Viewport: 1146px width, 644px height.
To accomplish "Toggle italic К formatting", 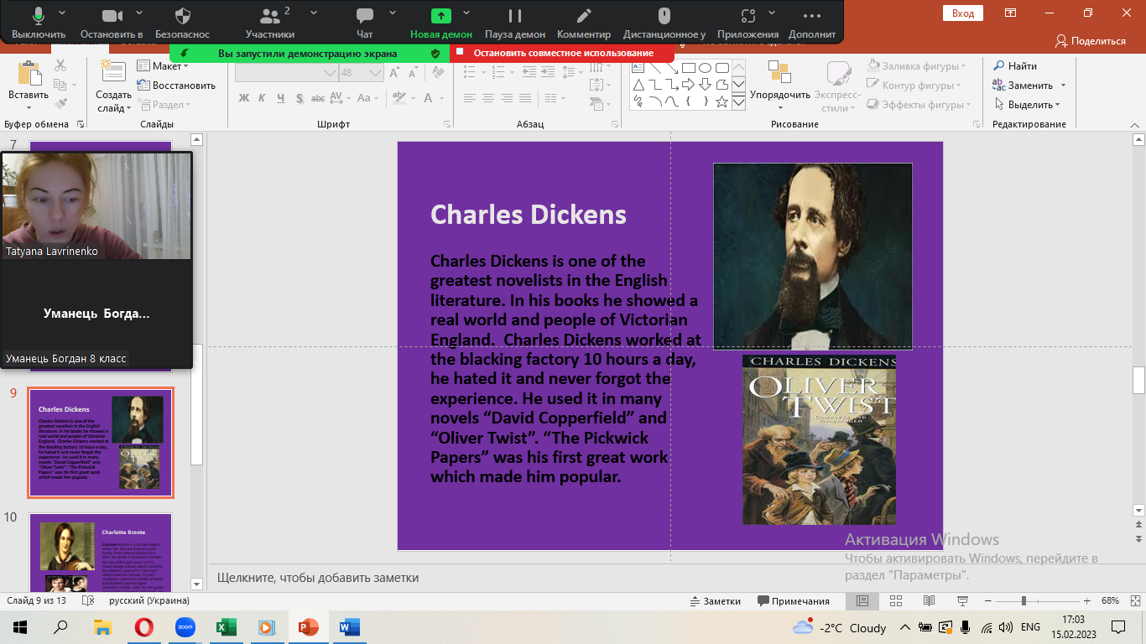I will [262, 98].
